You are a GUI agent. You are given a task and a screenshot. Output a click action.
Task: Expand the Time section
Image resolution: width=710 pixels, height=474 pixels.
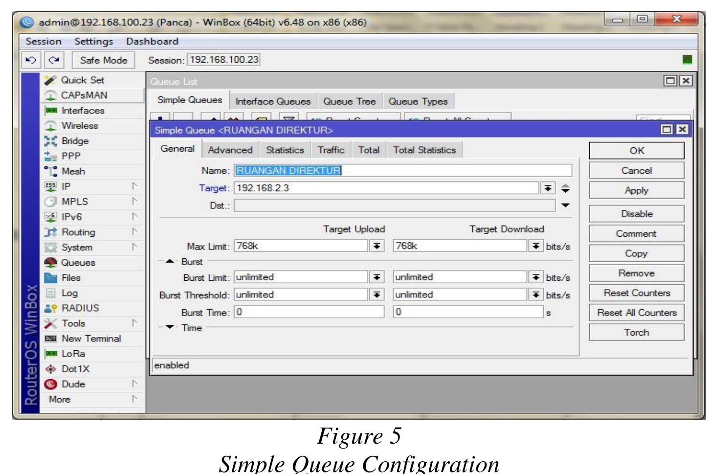[x=170, y=327]
